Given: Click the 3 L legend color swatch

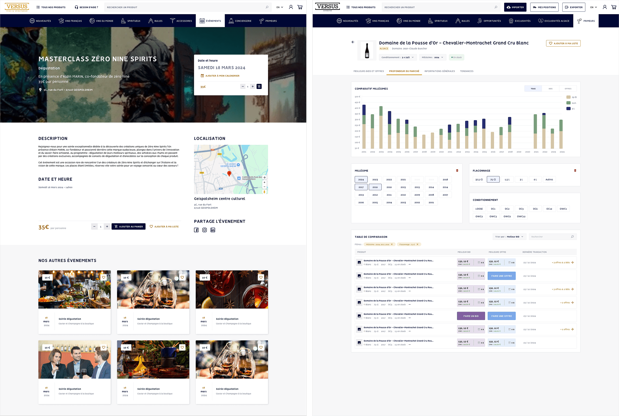Looking at the screenshot, I should [568, 109].
